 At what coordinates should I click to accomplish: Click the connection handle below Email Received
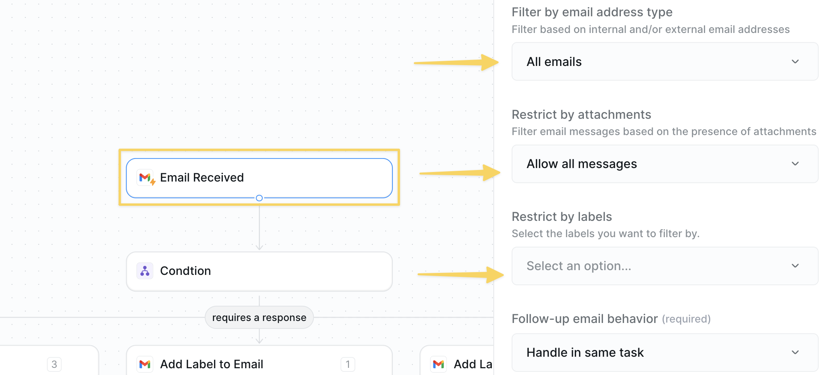pyautogui.click(x=259, y=197)
